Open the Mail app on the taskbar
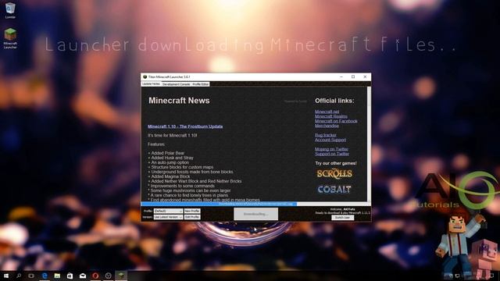 (x=83, y=276)
